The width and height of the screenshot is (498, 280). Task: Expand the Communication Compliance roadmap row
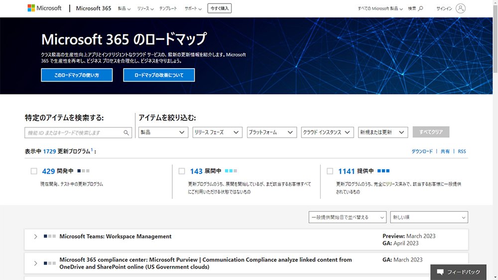coord(35,263)
